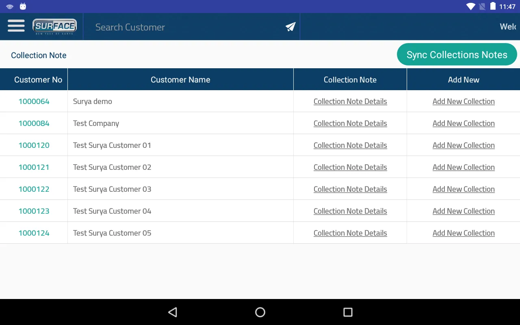
Task: Tap customer number 1000124
Action: [x=34, y=233]
